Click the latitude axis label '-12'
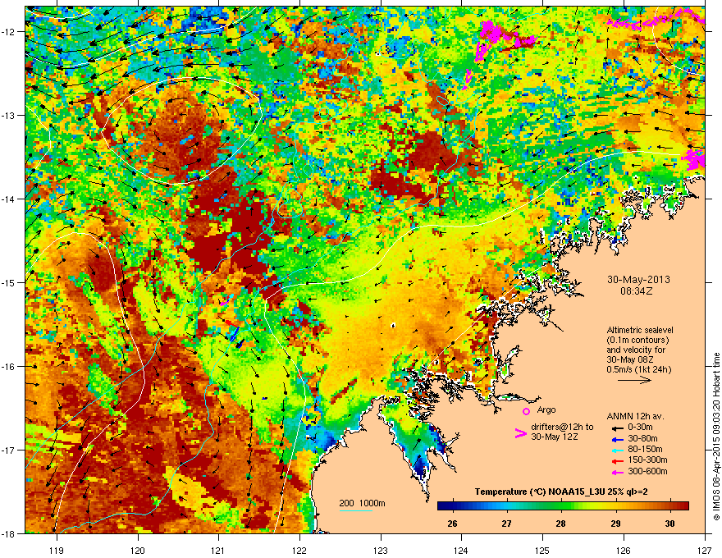 tap(9, 32)
